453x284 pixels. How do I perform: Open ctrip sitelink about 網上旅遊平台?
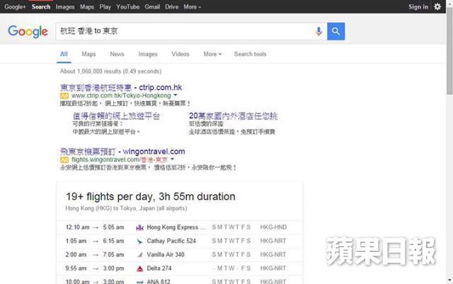point(116,116)
